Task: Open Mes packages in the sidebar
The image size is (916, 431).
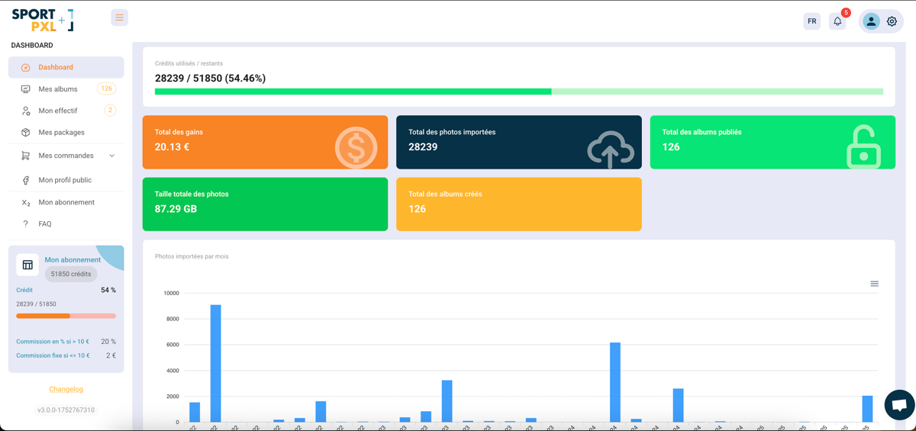Action: click(66, 133)
